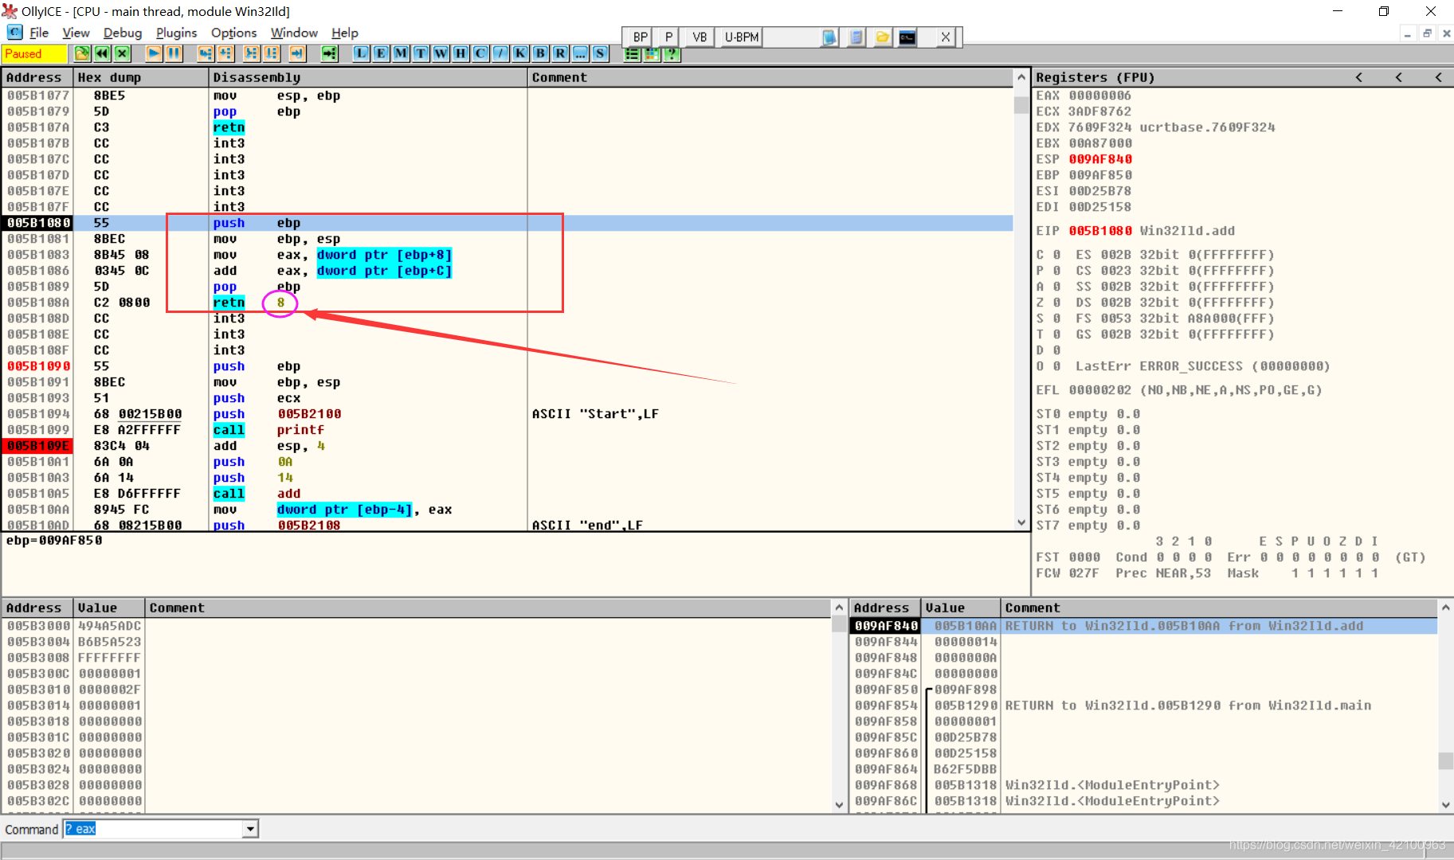Click the folder icon on the floating toolbar
This screenshot has width=1454, height=860.
(883, 37)
